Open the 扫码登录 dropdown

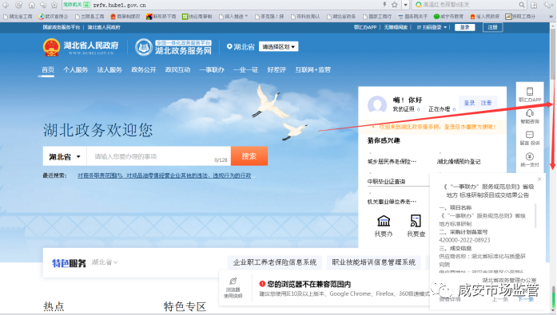(x=432, y=27)
